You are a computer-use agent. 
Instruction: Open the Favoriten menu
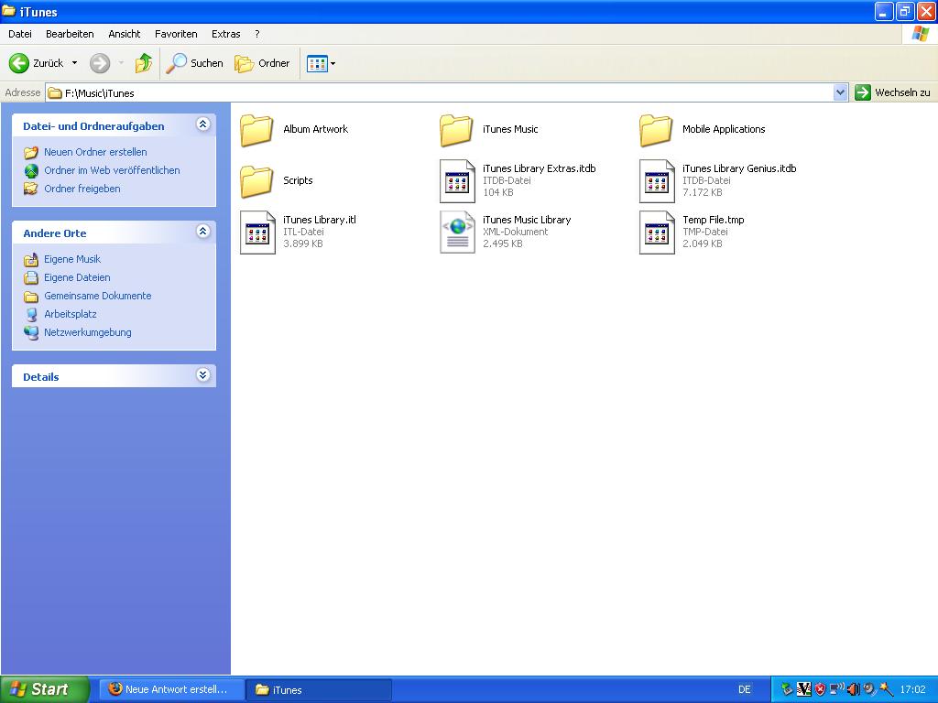click(x=176, y=34)
